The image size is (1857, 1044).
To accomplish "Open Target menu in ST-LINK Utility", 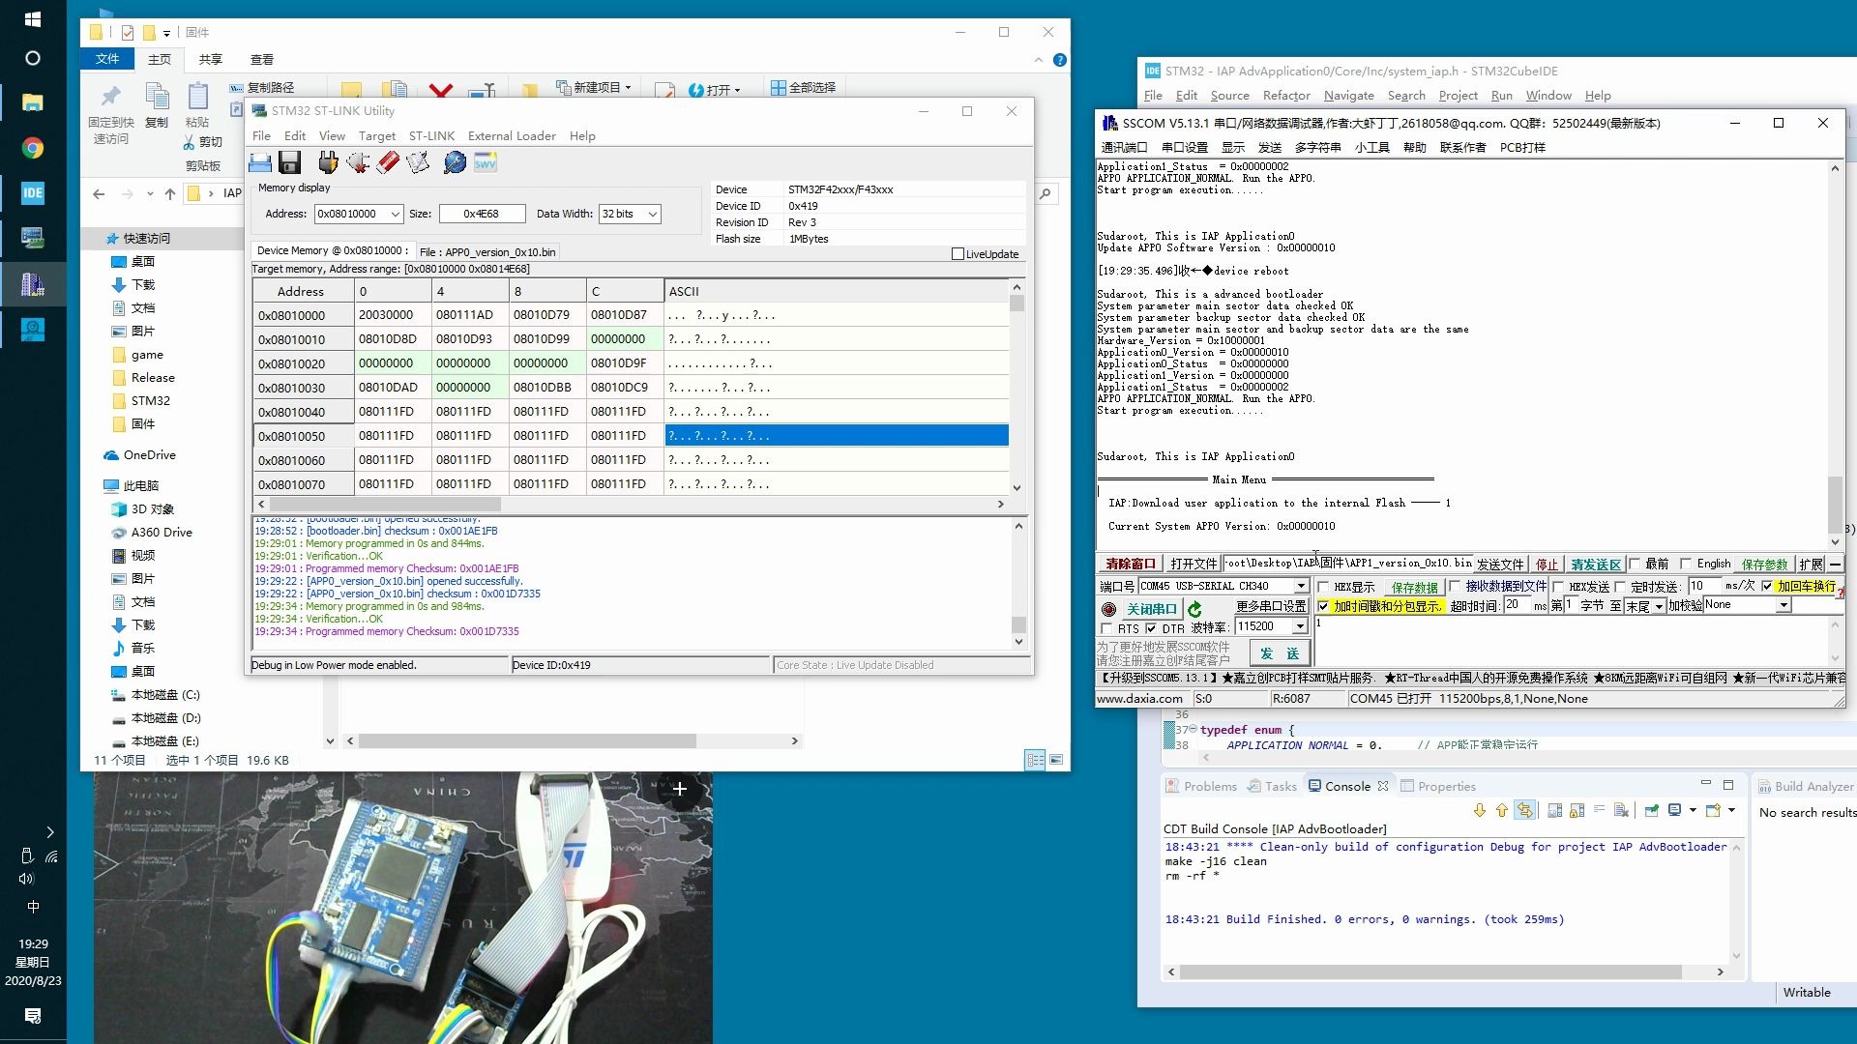I will coord(376,136).
